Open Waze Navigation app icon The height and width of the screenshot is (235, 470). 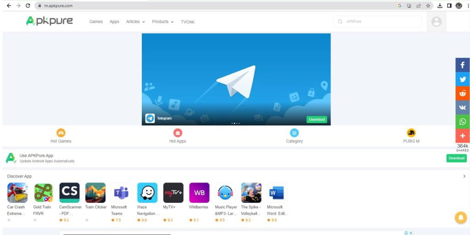(147, 193)
